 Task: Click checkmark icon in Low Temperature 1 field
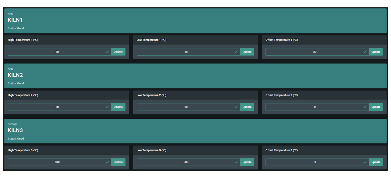coord(236,52)
